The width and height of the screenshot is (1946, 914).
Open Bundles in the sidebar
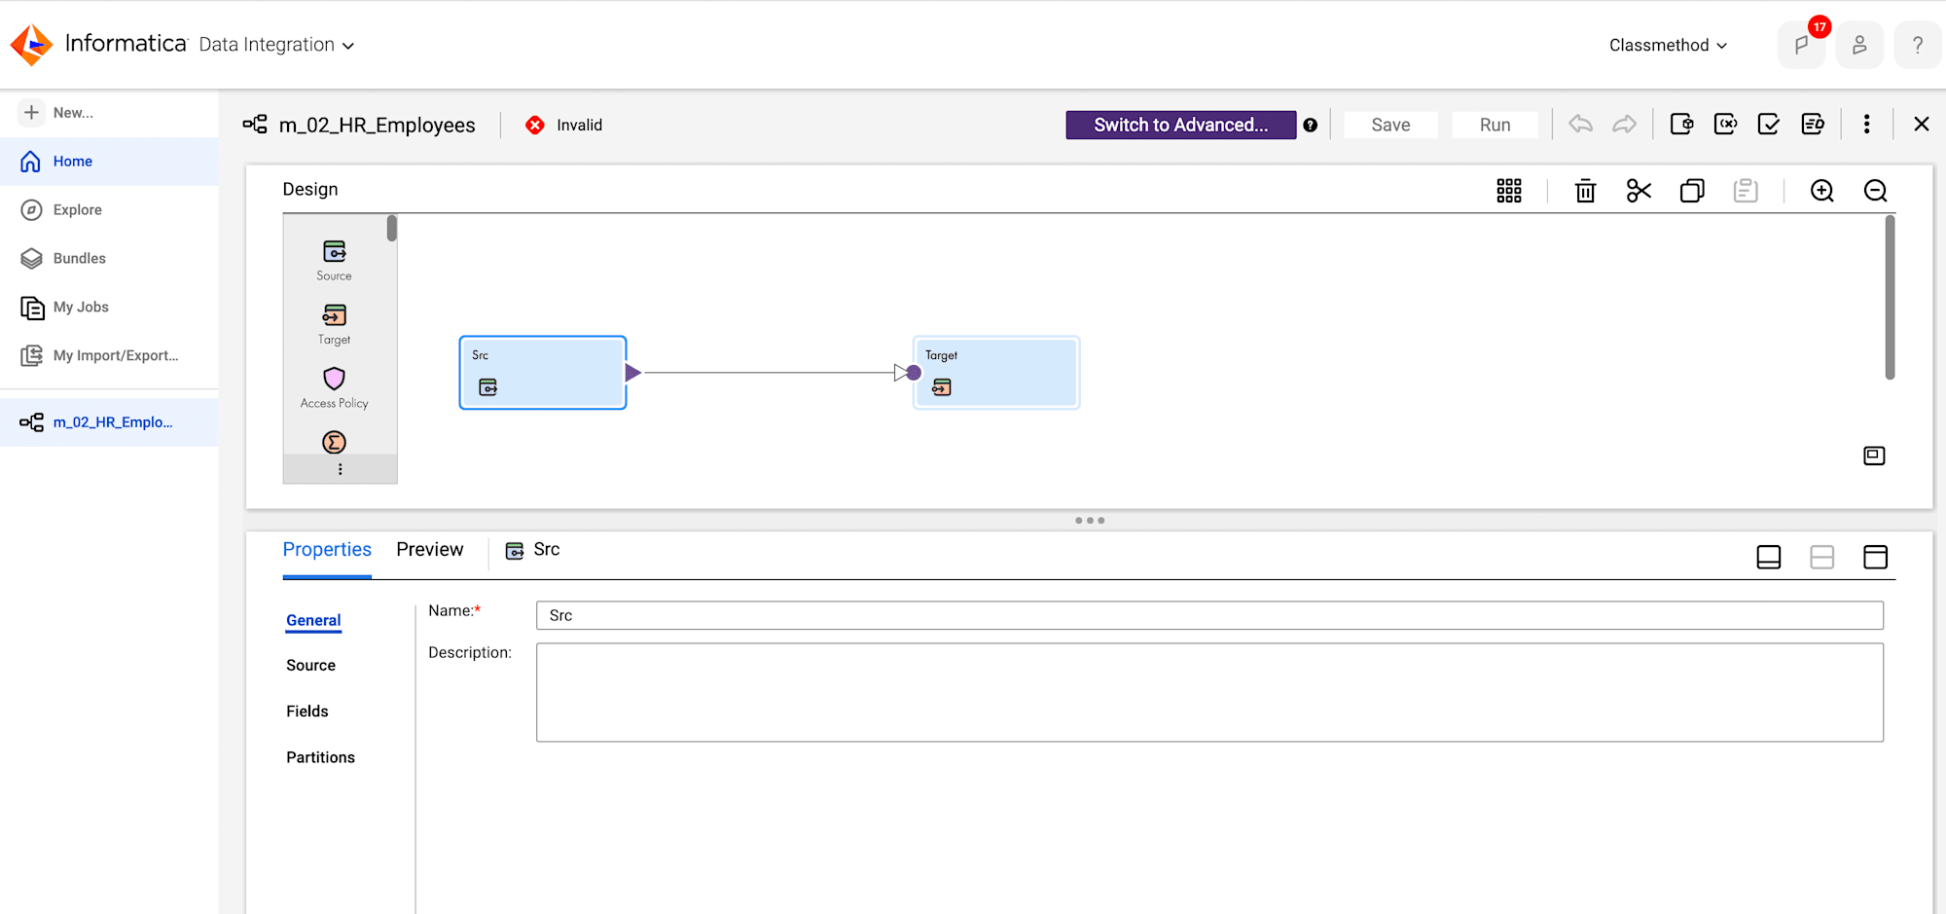[x=109, y=259]
